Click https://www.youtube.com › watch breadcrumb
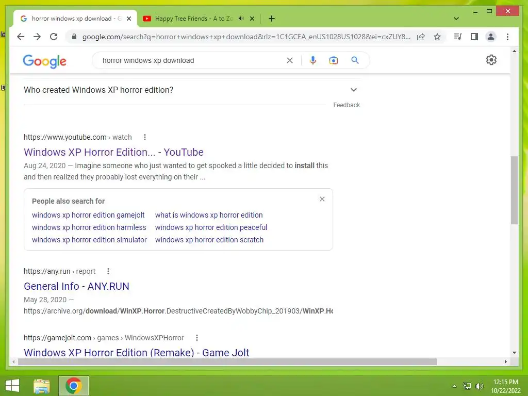Screen dimensions: 528x396 tap(77, 137)
